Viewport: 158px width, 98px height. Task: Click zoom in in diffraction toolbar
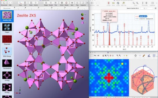click(x=137, y=3)
